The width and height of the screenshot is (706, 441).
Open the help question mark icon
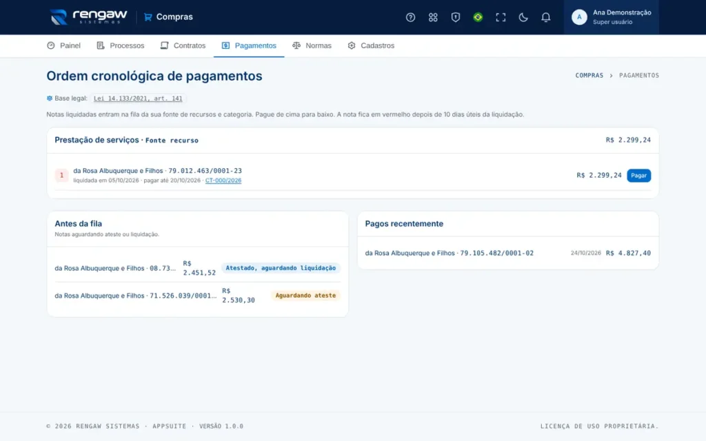[x=410, y=17]
